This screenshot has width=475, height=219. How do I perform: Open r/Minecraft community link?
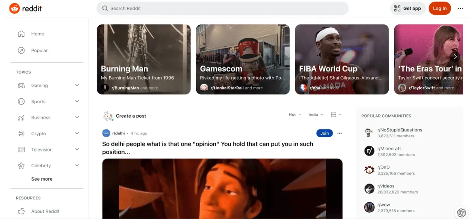tap(389, 149)
